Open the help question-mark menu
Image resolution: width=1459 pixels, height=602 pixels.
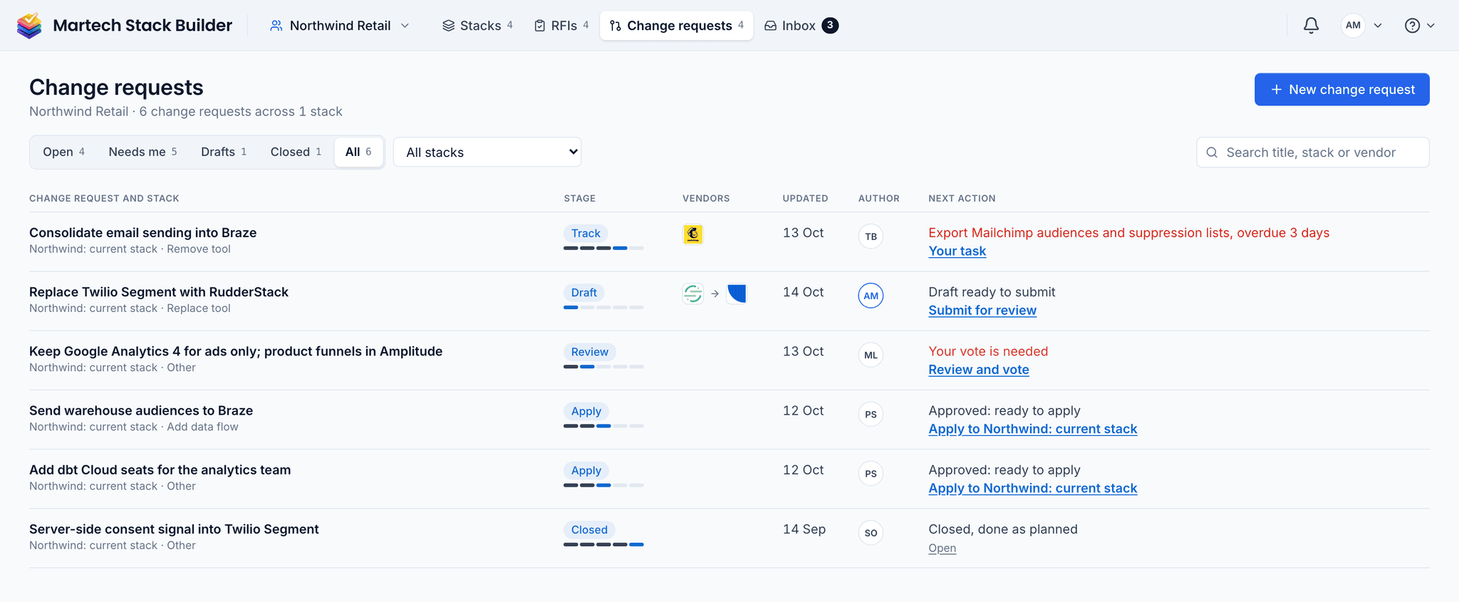1419,26
